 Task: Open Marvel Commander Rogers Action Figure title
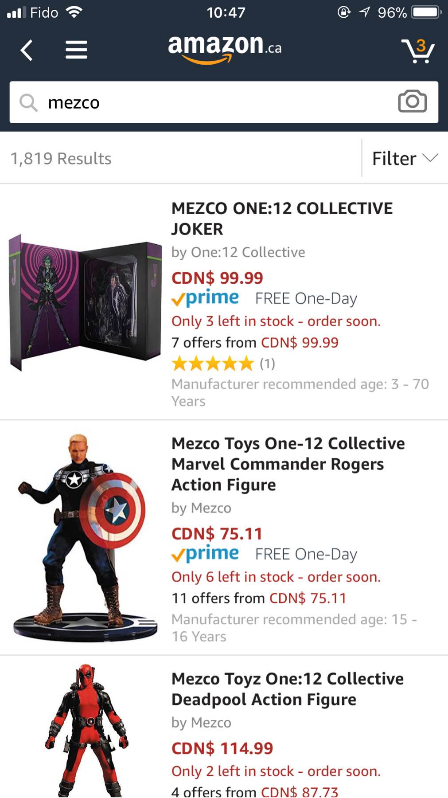(x=288, y=464)
